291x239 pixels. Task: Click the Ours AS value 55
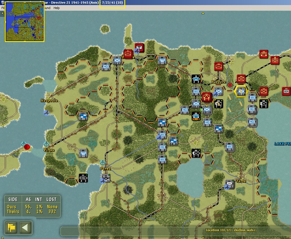28,207
